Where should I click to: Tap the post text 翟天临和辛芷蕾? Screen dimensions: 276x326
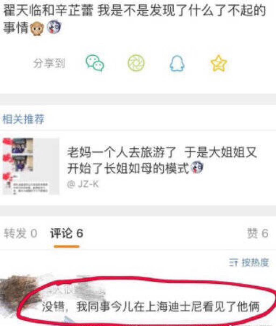48,10
